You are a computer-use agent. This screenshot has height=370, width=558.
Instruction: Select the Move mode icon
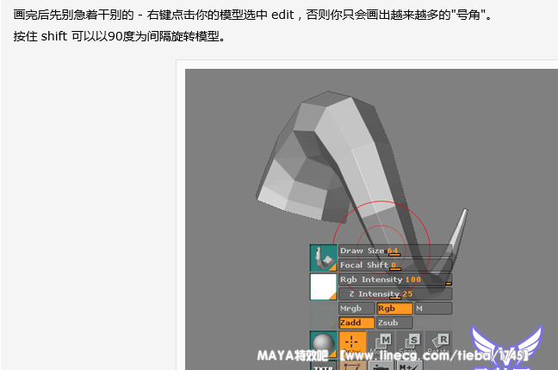coord(383,341)
